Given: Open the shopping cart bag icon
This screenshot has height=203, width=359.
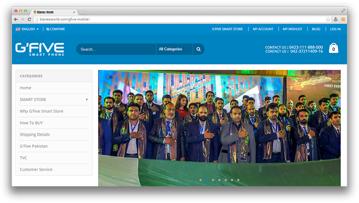Looking at the screenshot, I should tap(334, 48).
